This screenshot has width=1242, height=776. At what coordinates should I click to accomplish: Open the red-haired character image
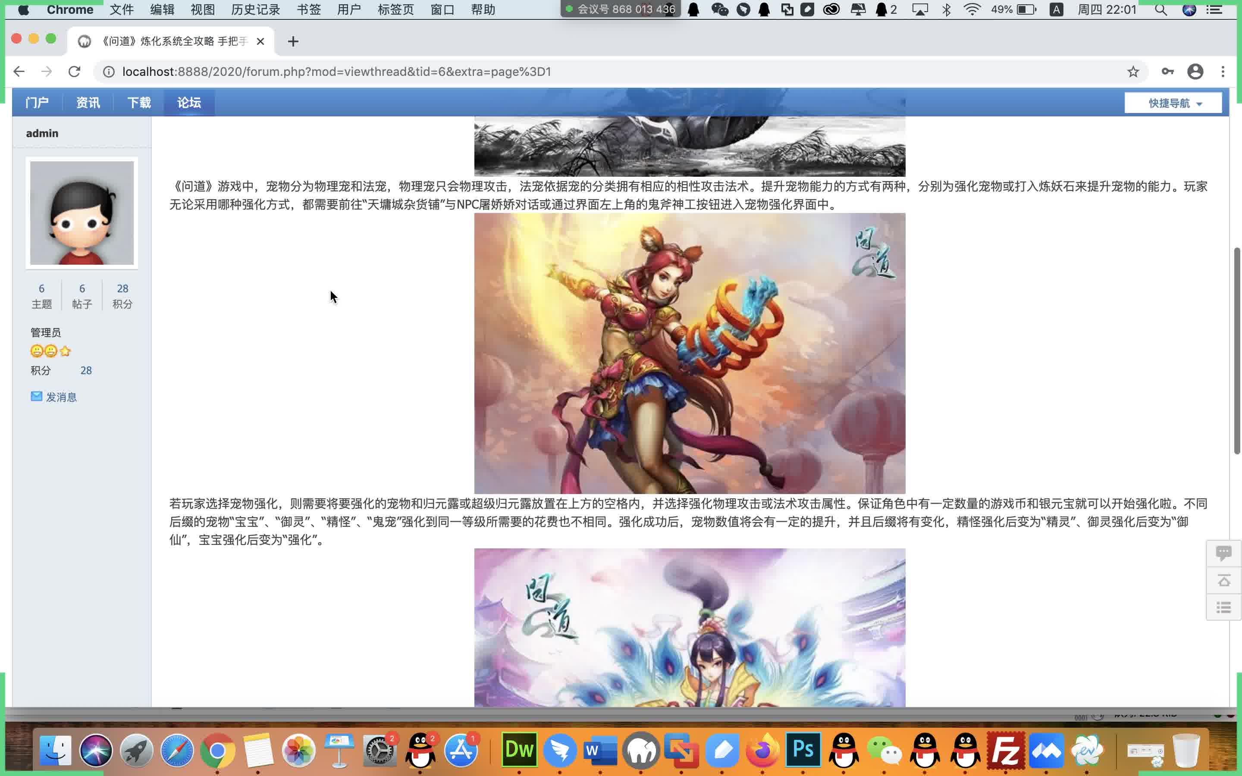click(x=690, y=354)
